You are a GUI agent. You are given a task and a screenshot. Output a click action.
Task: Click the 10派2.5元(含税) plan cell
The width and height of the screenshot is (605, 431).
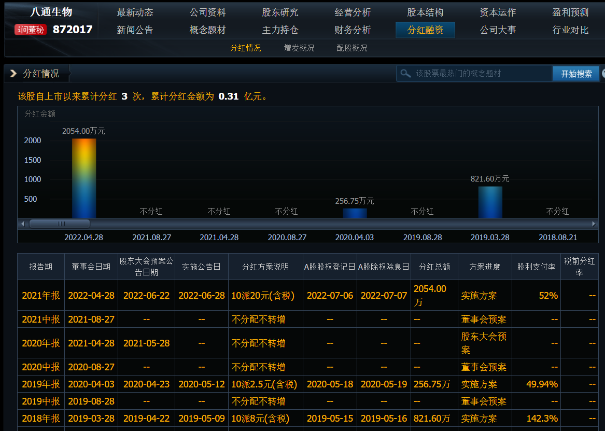pyautogui.click(x=264, y=384)
